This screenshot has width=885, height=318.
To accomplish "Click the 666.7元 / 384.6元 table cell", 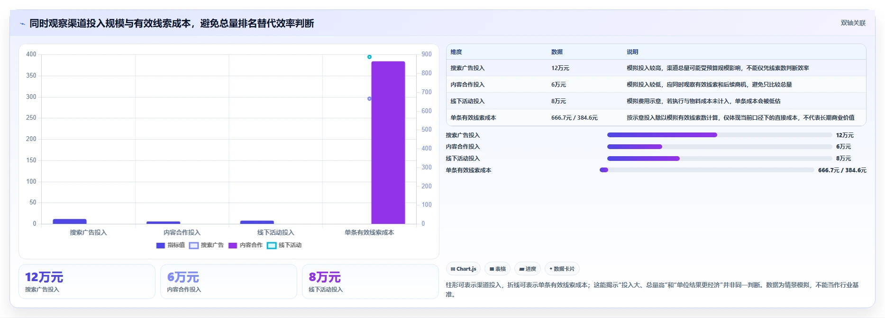I will click(575, 118).
